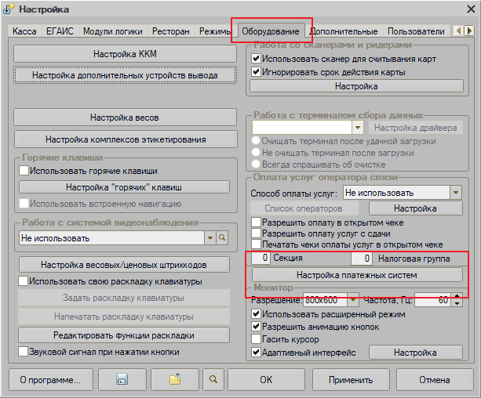This screenshot has height=398, width=481.
Task: Click frequency spinner arrows next to 60
Action: click(456, 299)
